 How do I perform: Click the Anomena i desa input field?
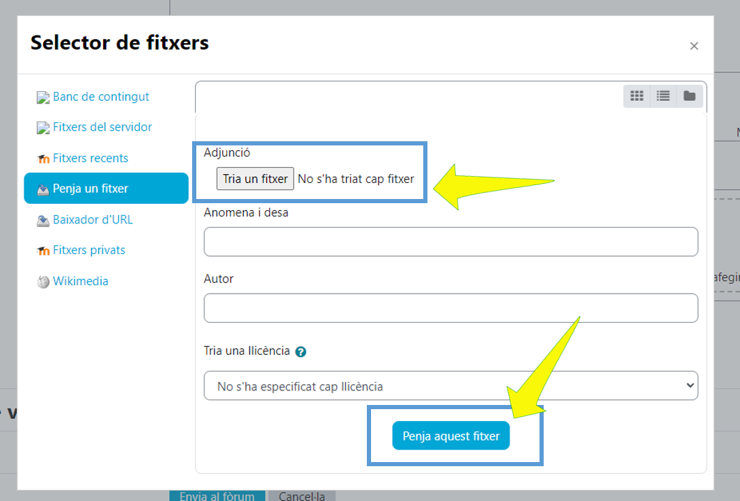point(450,241)
